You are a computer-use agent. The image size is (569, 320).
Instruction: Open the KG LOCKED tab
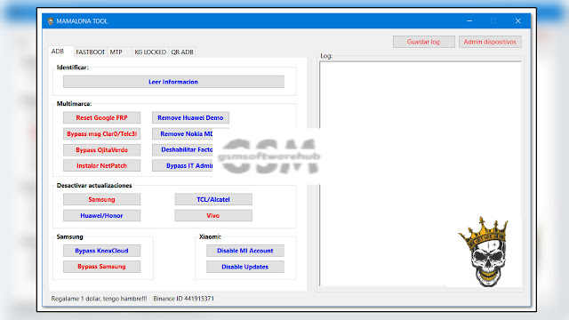click(x=150, y=52)
